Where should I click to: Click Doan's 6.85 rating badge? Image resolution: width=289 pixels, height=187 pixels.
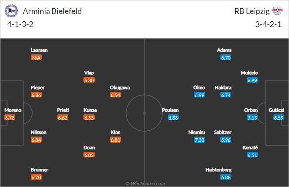point(89,155)
